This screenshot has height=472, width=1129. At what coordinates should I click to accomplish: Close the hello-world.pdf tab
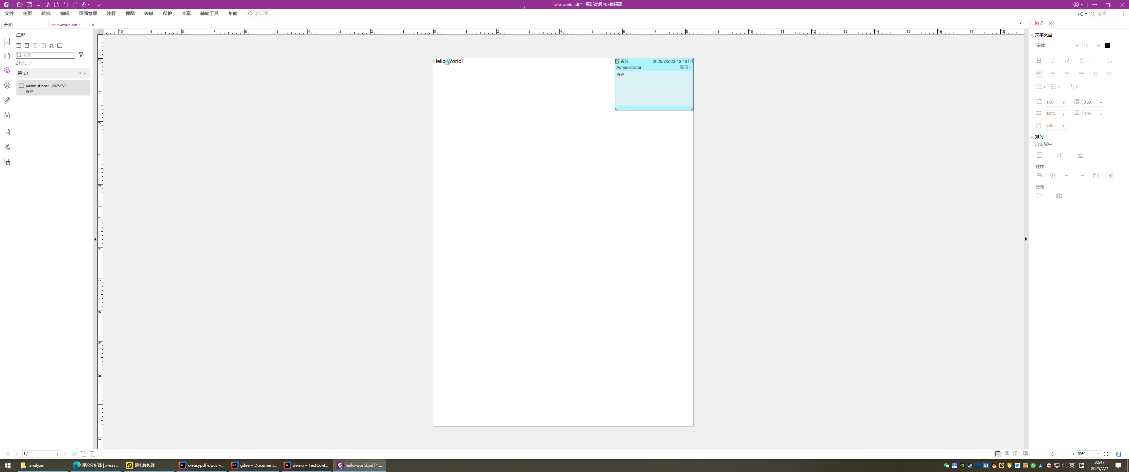(93, 25)
